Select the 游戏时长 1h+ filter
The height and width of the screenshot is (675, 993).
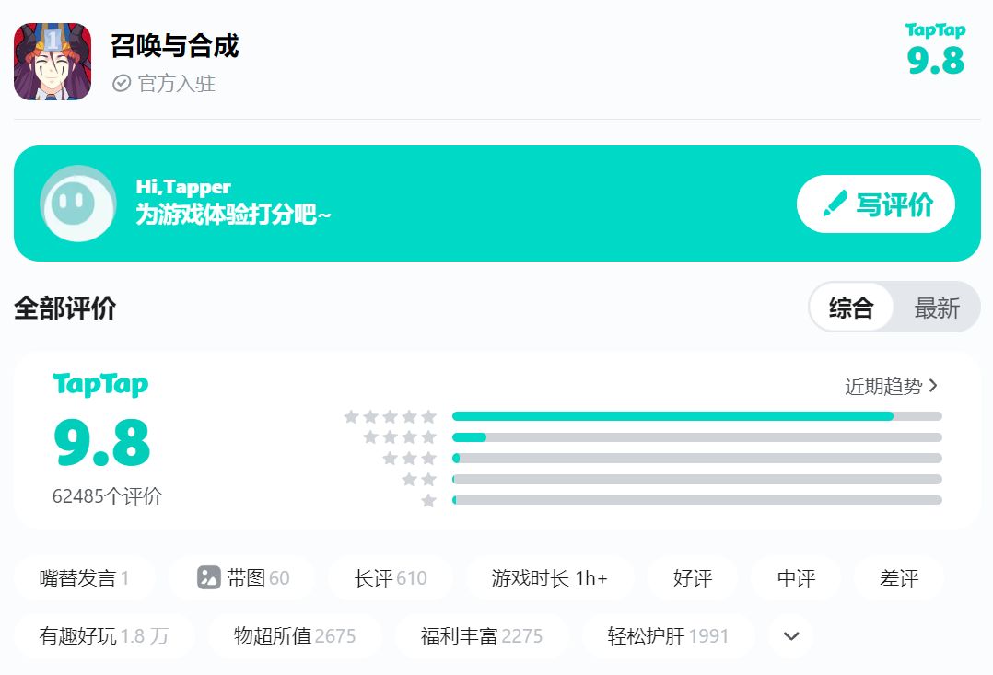(x=549, y=578)
